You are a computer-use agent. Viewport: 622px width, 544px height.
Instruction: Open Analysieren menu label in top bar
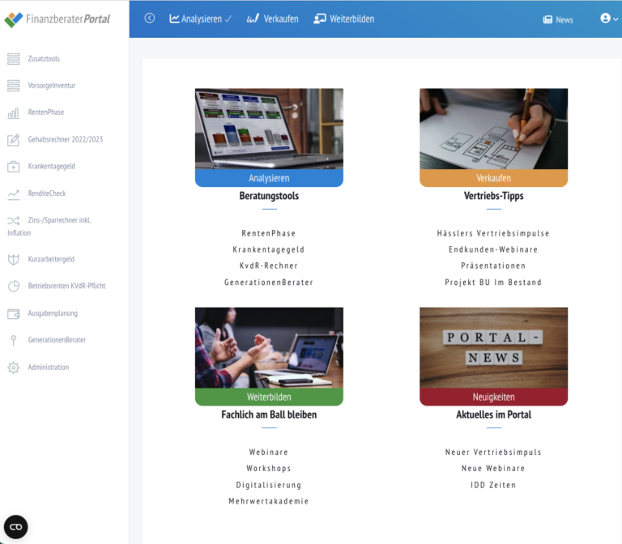pos(202,19)
